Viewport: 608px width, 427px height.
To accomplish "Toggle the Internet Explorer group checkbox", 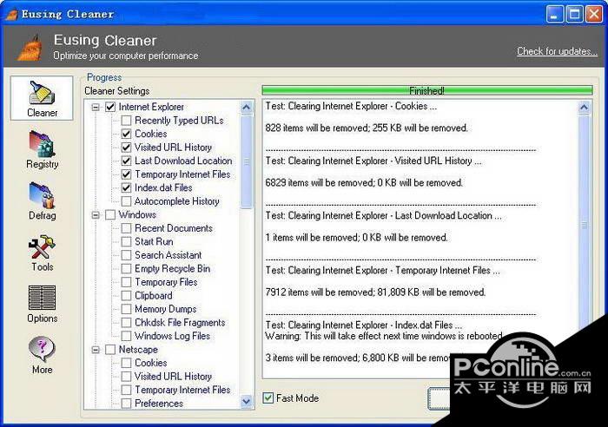I will point(110,107).
